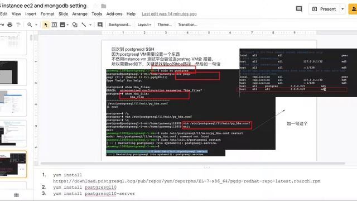The width and height of the screenshot is (357, 201).
Task: Click 'yum install postgresql10-server' in speaker notes
Action: click(x=94, y=194)
